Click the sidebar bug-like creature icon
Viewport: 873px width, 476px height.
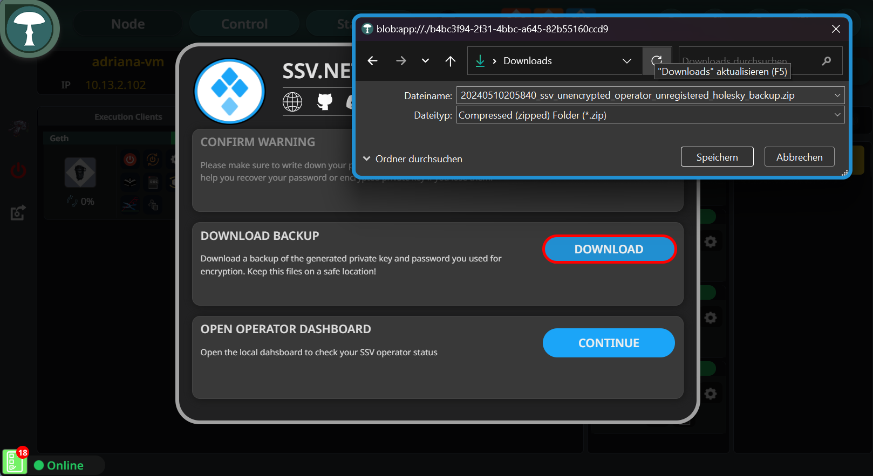18,128
